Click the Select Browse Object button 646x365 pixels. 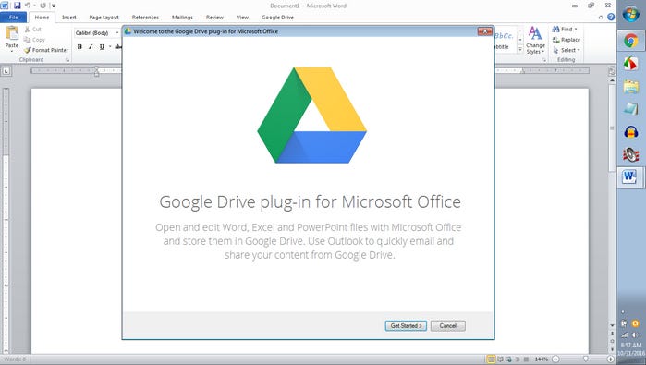coord(612,341)
